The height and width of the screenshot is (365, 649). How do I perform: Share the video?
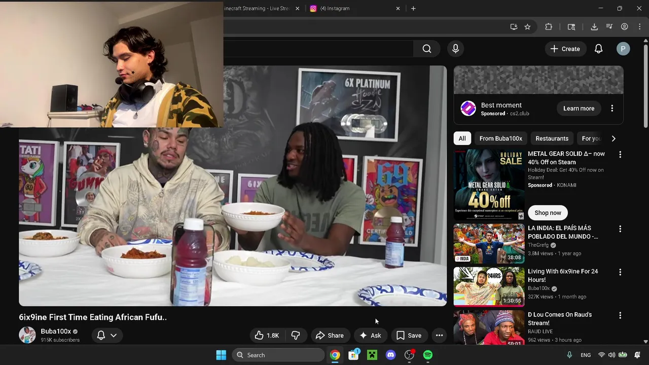pos(330,335)
